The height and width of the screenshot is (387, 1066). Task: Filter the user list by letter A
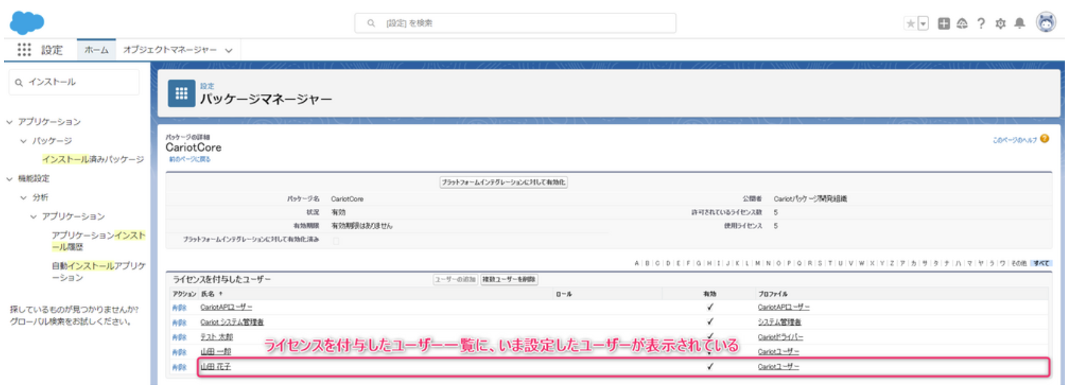637,263
